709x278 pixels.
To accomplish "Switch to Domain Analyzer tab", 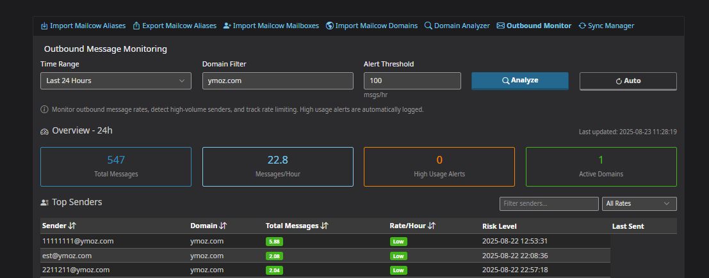I will (461, 26).
